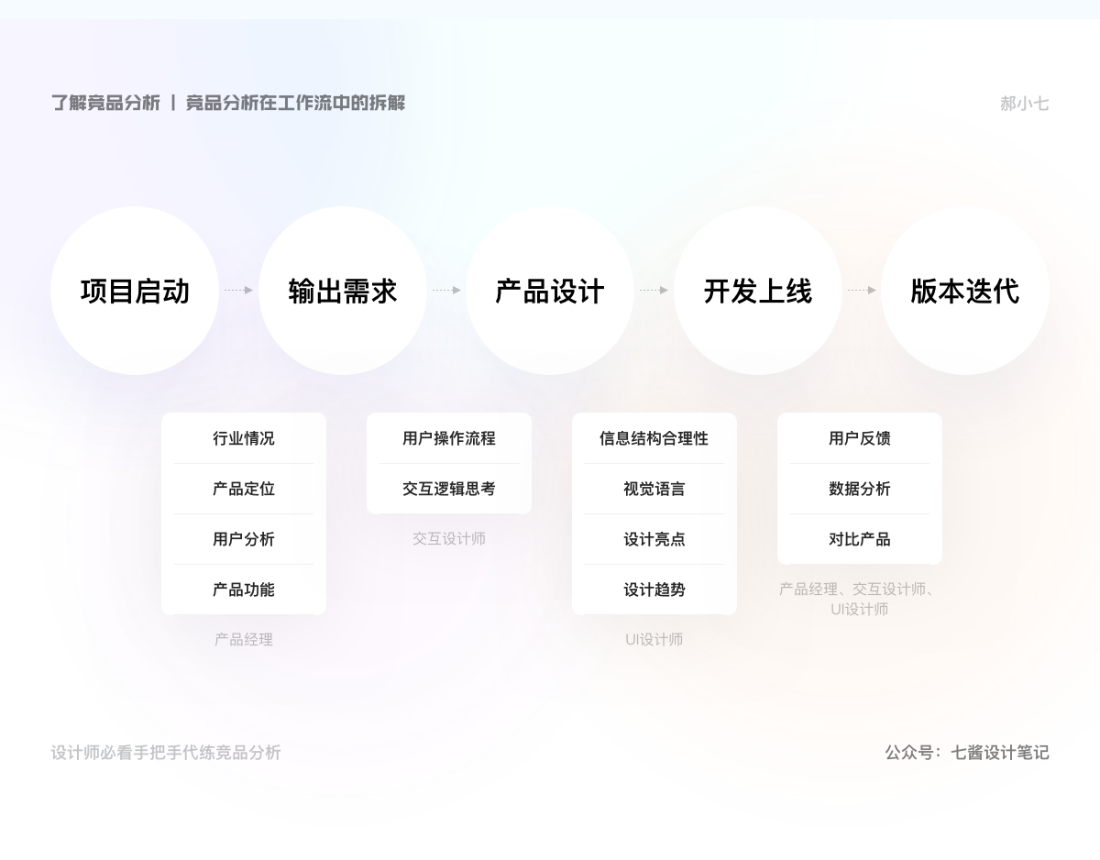Select the 用户分析 entry
Viewport: 1100px width, 860px height.
coord(244,539)
